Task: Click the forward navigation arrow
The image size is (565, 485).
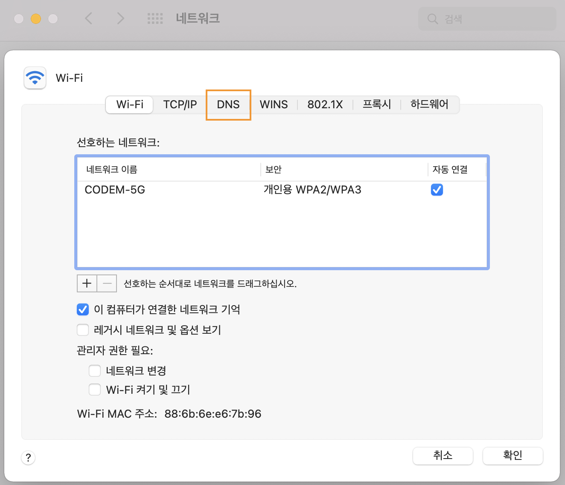Action: pyautogui.click(x=120, y=18)
